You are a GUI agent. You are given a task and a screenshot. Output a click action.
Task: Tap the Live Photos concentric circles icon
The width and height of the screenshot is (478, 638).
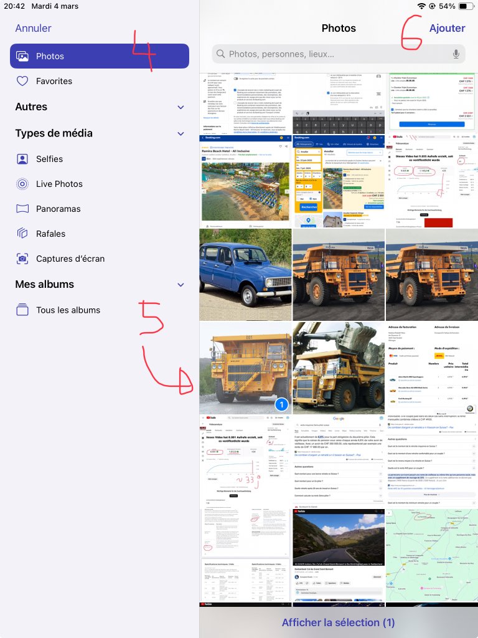pos(22,184)
